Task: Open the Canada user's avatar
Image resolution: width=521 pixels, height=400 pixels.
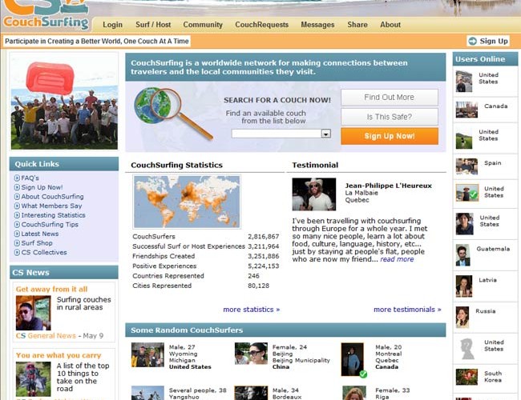Action: pos(466,110)
